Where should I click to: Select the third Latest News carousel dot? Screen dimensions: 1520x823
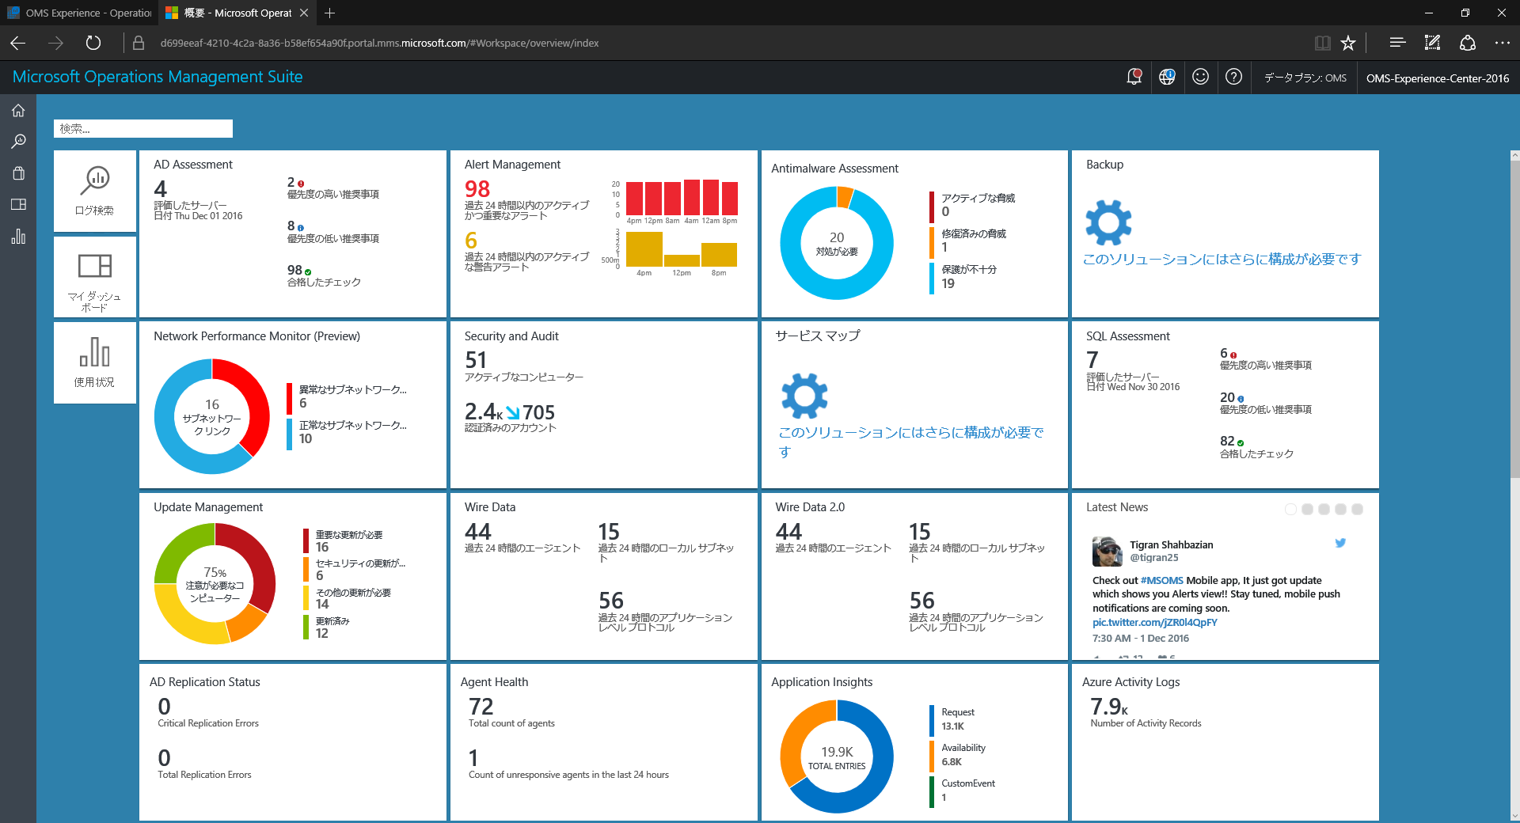(1324, 509)
